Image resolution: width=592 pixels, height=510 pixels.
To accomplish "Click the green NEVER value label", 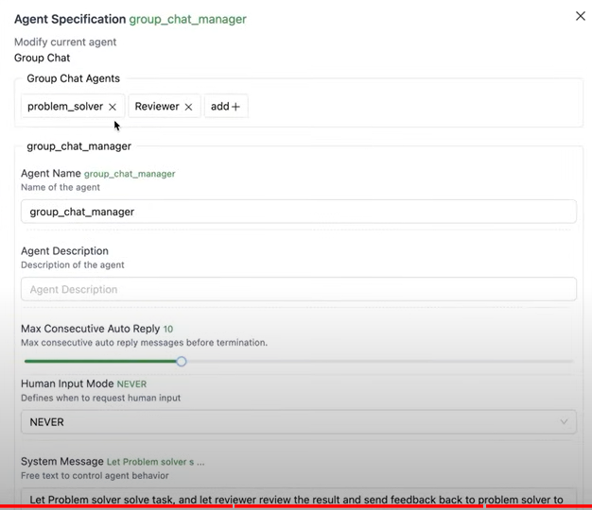I will pos(131,384).
